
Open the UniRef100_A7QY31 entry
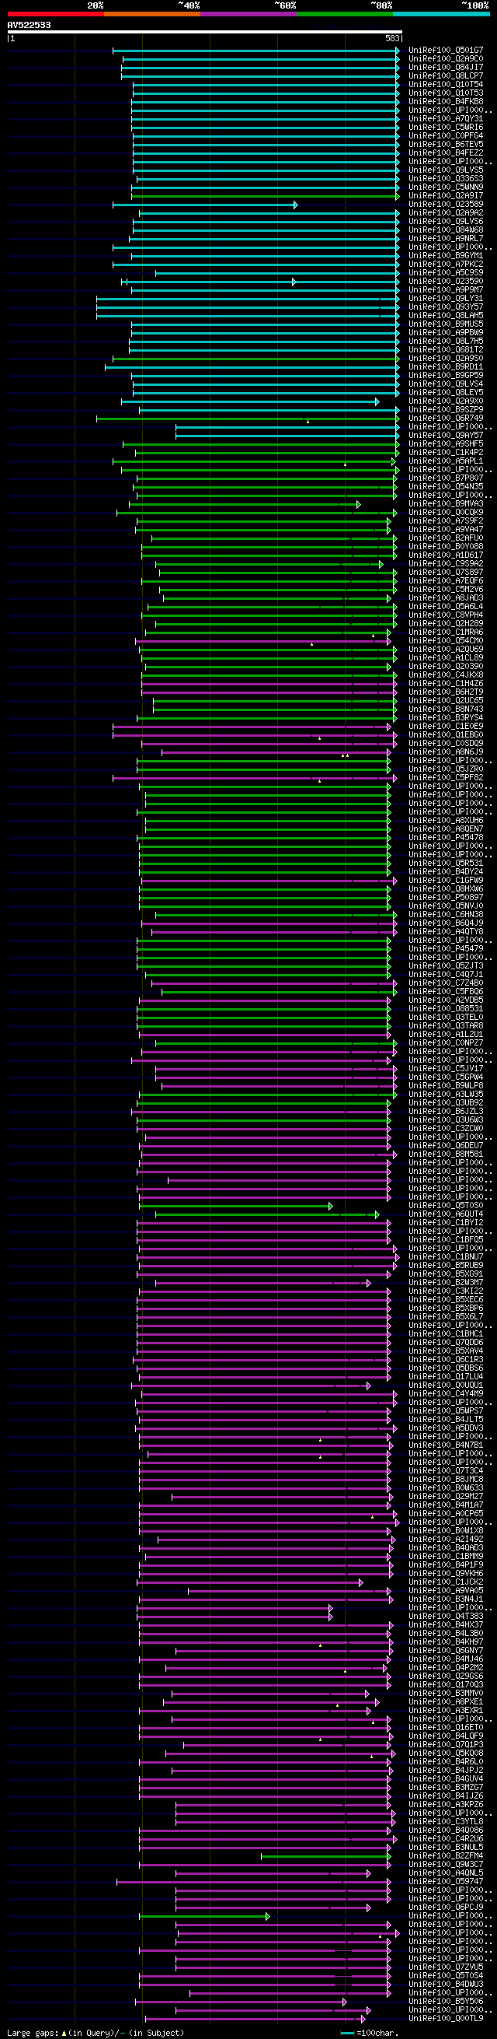(x=447, y=120)
